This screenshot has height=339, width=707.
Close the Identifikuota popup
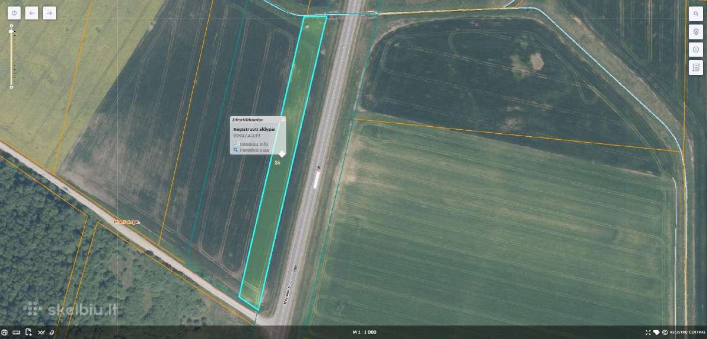point(283,119)
